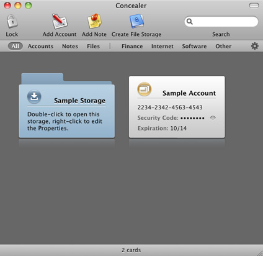Filter by Software category

click(x=194, y=46)
